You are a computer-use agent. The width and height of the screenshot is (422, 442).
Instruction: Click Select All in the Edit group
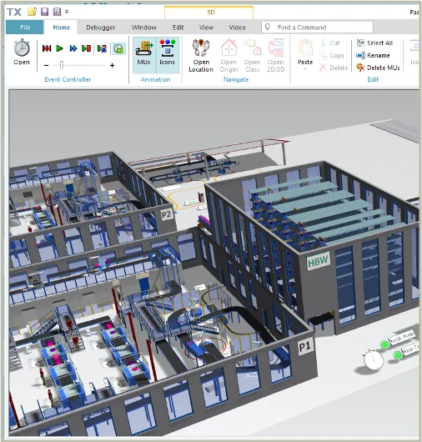[374, 43]
